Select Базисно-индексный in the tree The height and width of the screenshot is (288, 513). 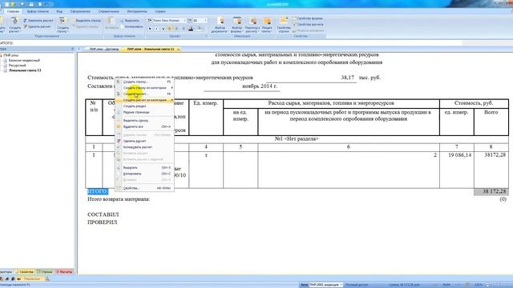[24, 61]
